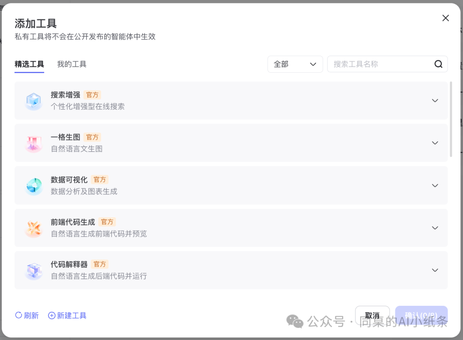Expand the 前端代码生成 tool details
Viewport: 463px width, 340px height.
click(435, 228)
